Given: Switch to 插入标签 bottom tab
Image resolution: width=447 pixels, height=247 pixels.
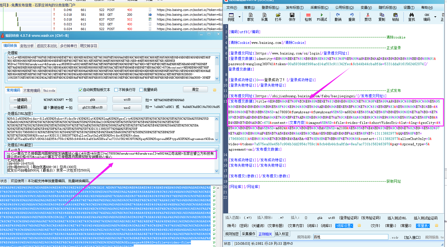Looking at the screenshot, I should (282, 234).
